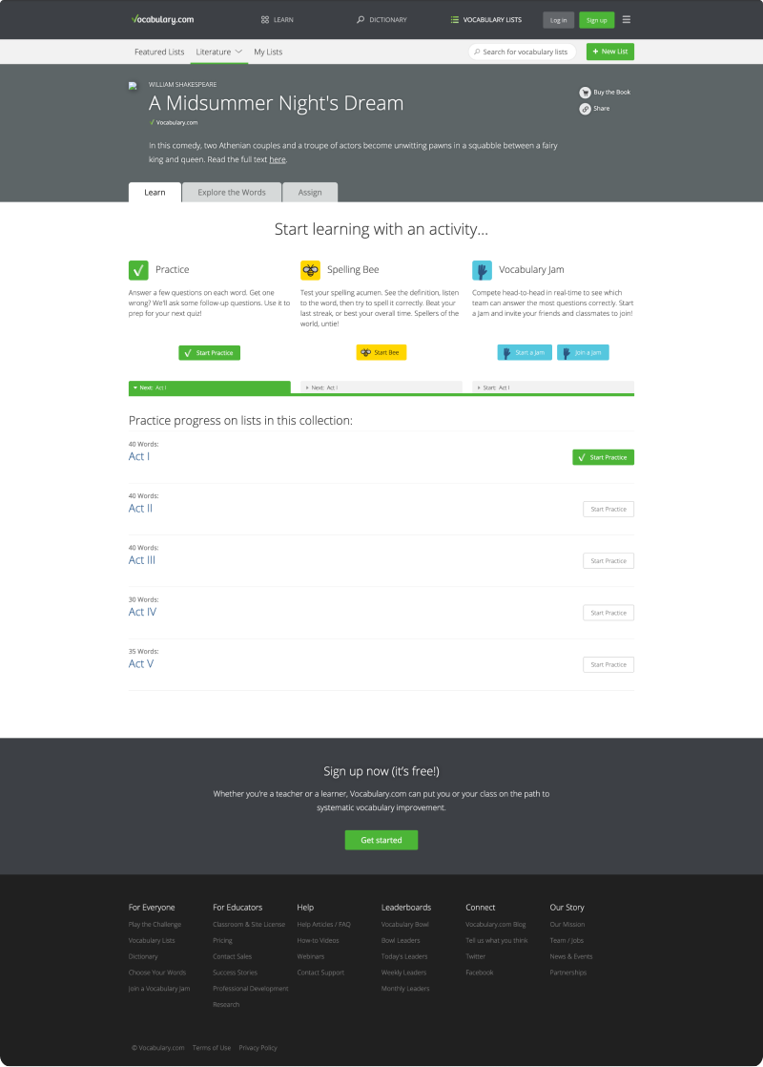Open Our Mission footer link
763x1067 pixels.
click(x=567, y=925)
